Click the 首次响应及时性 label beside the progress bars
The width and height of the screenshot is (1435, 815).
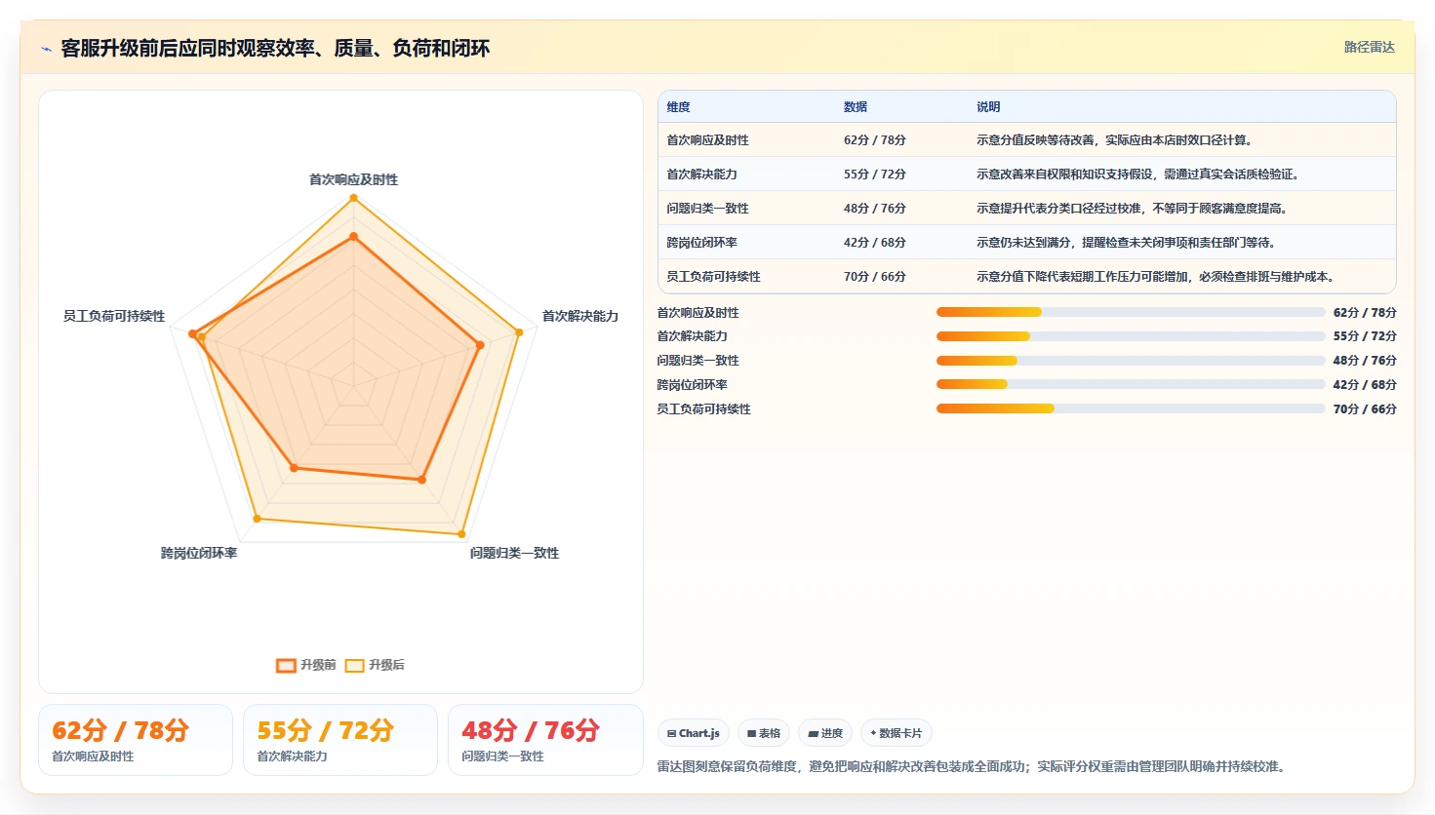[698, 313]
